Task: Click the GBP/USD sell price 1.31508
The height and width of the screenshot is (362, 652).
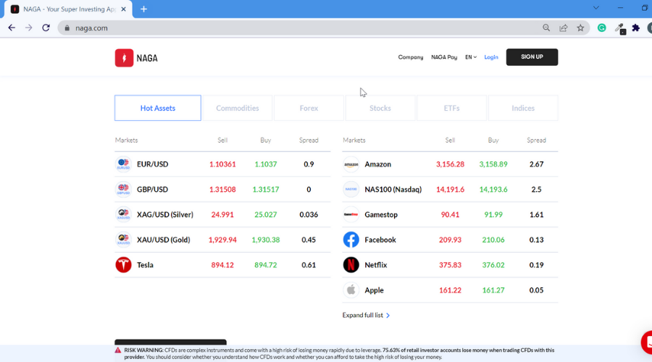Action: pyautogui.click(x=222, y=189)
